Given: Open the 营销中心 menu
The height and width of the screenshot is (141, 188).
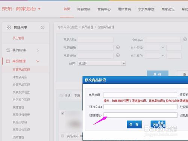Looking at the screenshot, I should (104, 9).
